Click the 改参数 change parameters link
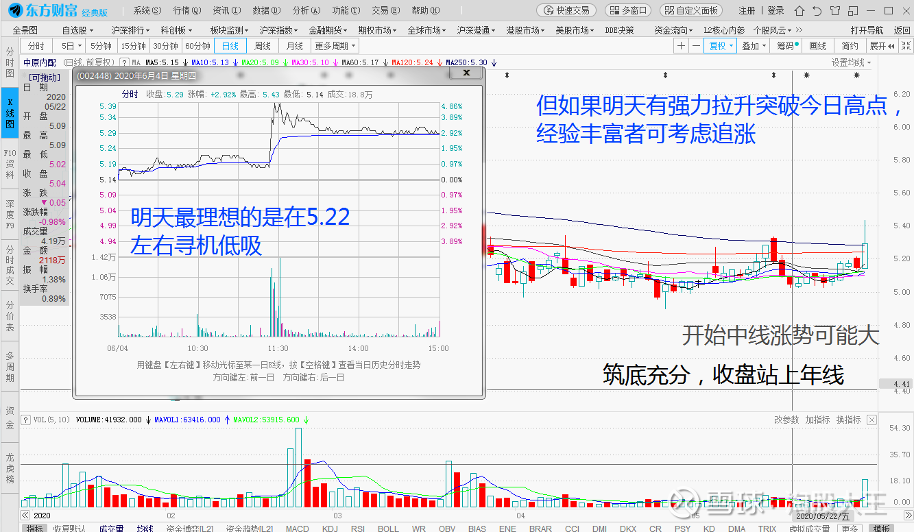The image size is (914, 532). click(x=786, y=420)
